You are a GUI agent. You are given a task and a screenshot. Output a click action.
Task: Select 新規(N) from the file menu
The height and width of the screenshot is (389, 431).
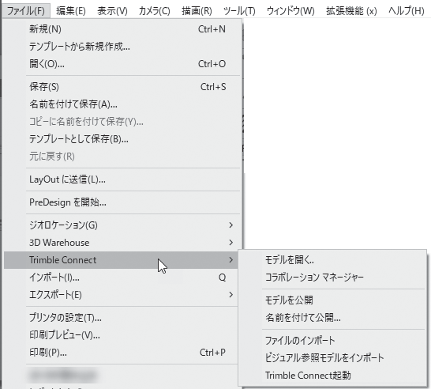click(x=122, y=29)
